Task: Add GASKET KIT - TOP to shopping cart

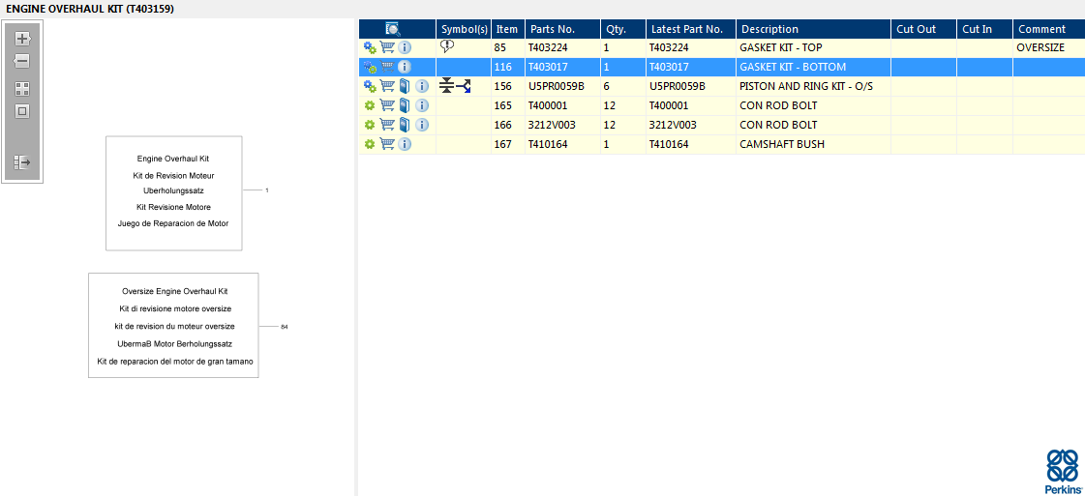Action: [387, 47]
